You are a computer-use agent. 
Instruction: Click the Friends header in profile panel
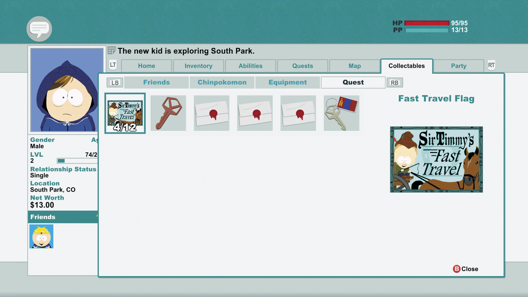pos(63,217)
